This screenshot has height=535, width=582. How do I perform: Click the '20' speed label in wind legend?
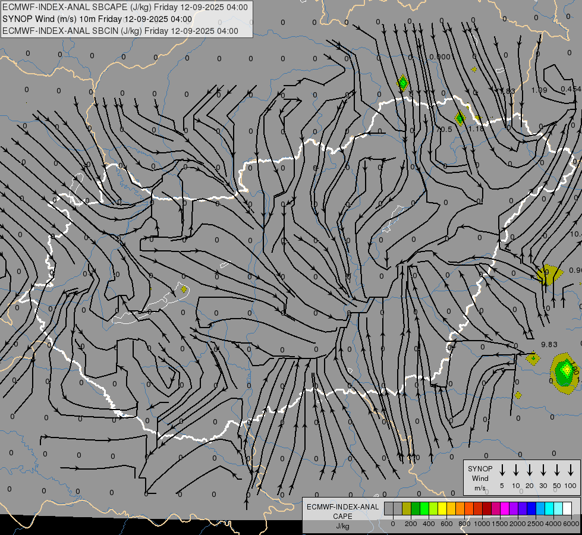point(529,486)
